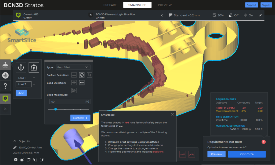The image size is (275, 165).
Task: Click the SmartSlice logo
Action: coord(22,36)
